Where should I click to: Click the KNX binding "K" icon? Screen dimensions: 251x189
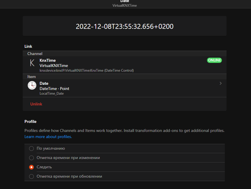(32, 63)
